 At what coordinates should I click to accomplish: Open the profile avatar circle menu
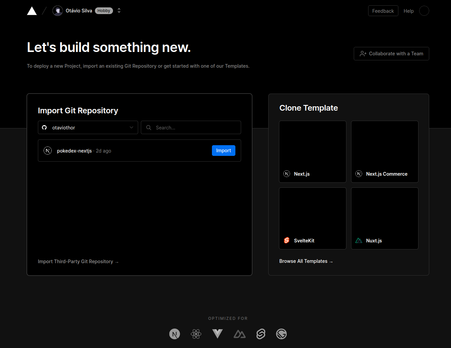424,11
